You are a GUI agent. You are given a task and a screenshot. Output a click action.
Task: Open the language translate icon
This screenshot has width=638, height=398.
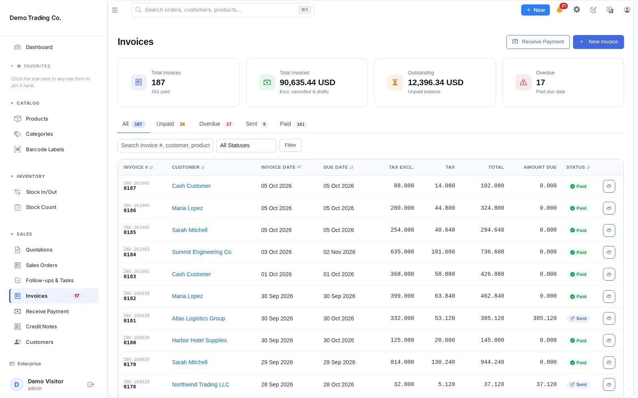[610, 10]
